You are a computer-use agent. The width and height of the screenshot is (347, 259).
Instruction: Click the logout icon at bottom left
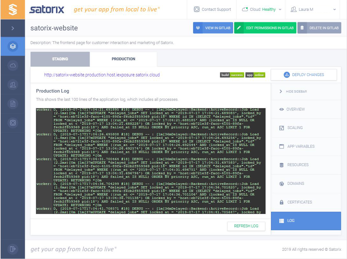tap(13, 249)
